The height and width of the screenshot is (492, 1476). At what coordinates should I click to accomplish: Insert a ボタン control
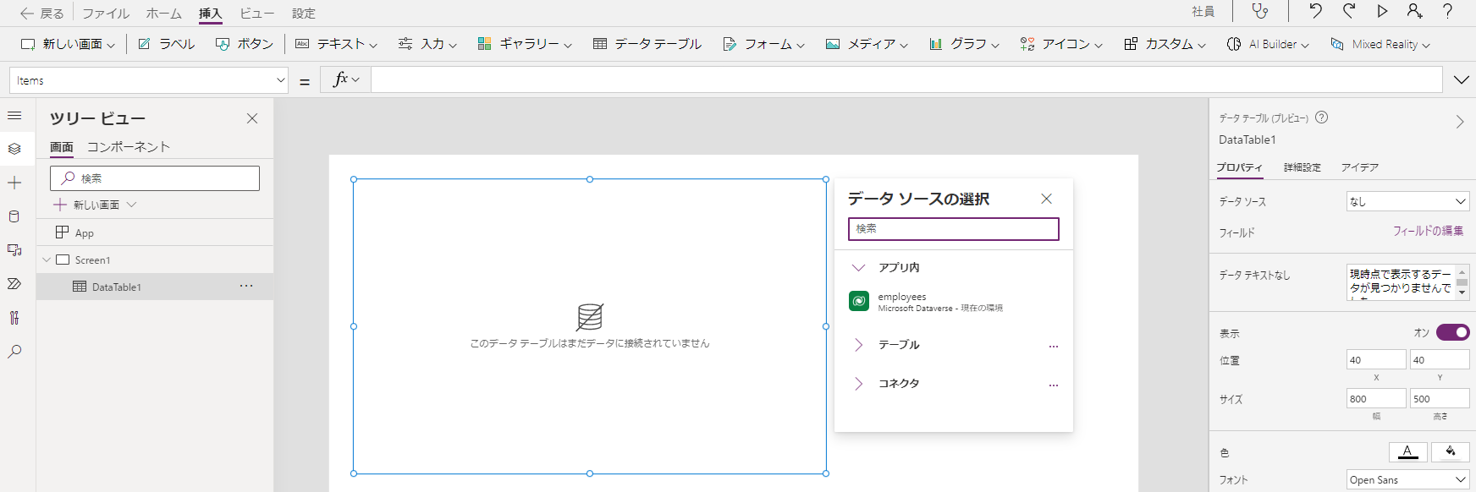[x=245, y=44]
